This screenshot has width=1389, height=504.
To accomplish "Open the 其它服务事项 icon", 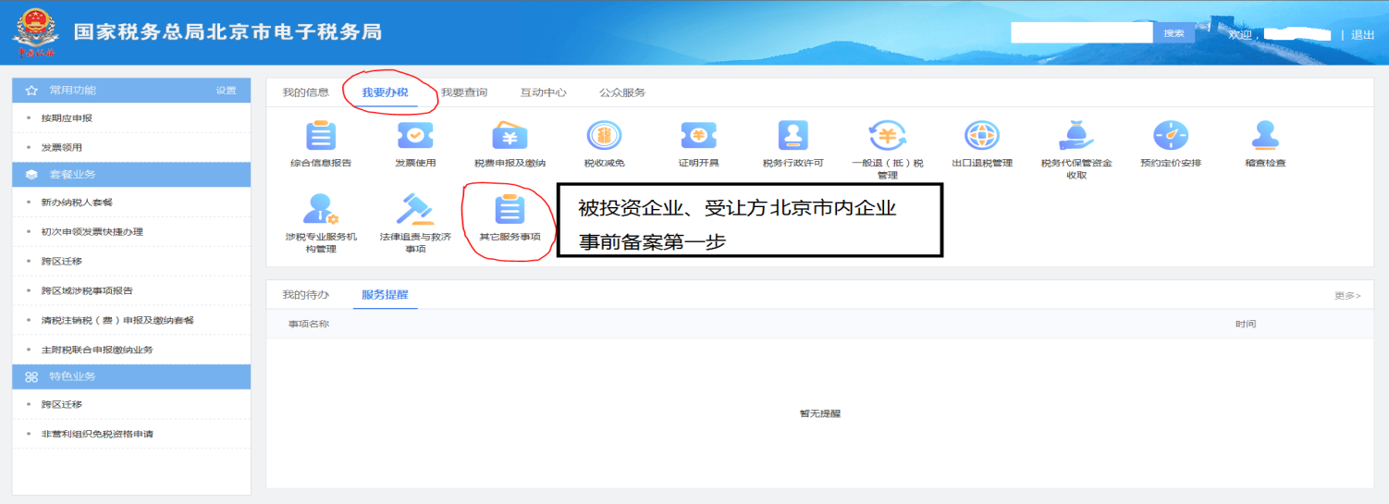I will click(510, 210).
